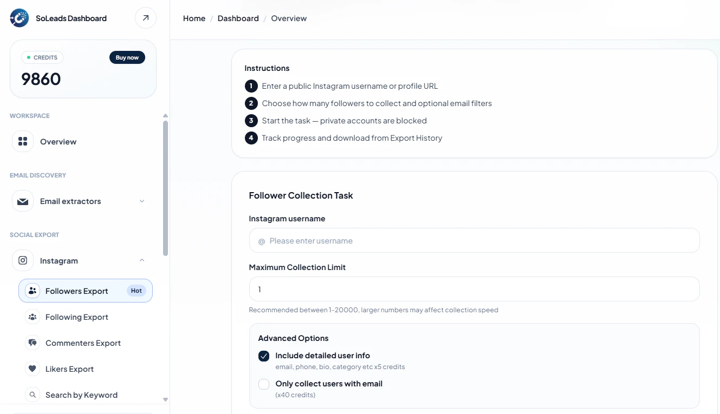Click the Followers Export people icon
Viewport: 720px width, 414px height.
pyautogui.click(x=33, y=291)
